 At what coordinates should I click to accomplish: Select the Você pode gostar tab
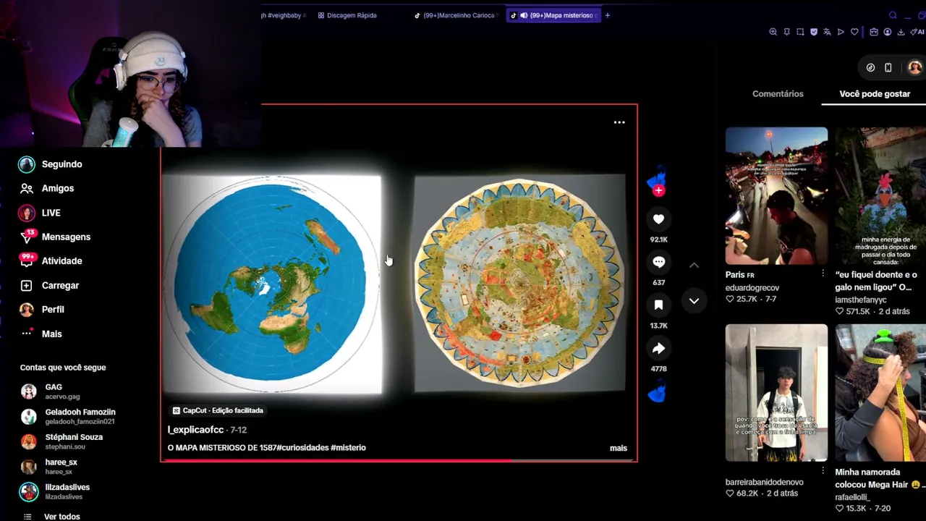point(875,94)
